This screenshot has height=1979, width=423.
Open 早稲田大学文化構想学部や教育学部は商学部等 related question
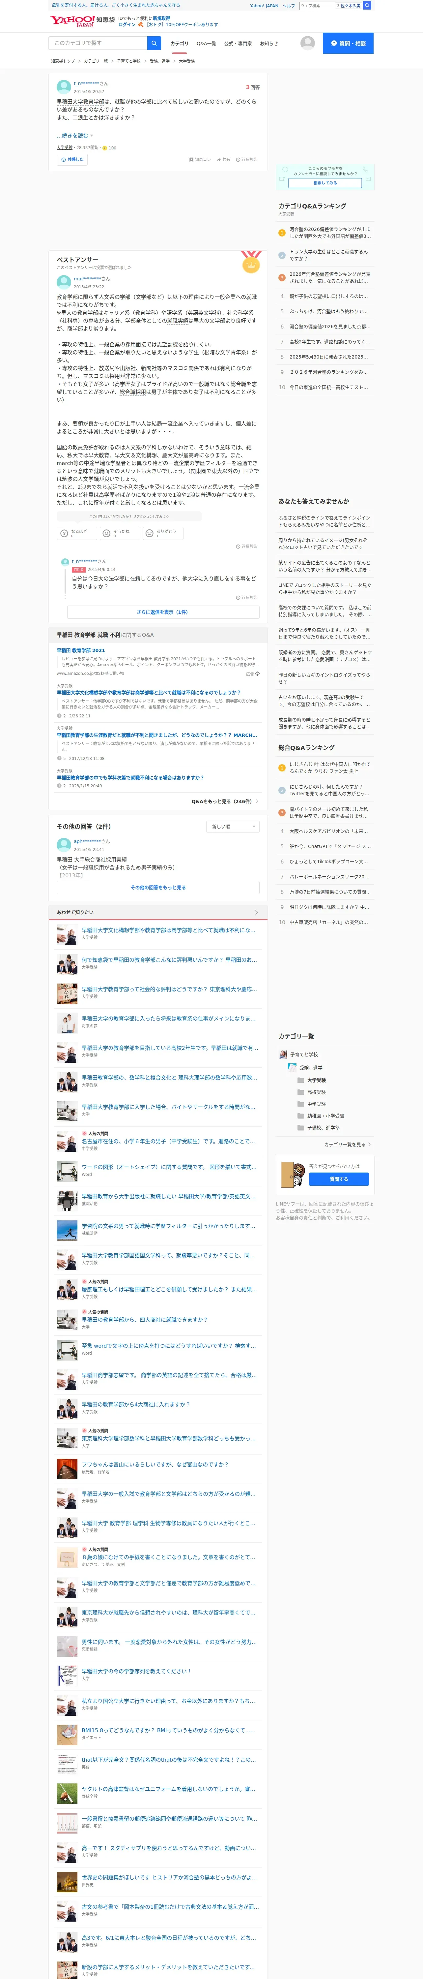(148, 692)
